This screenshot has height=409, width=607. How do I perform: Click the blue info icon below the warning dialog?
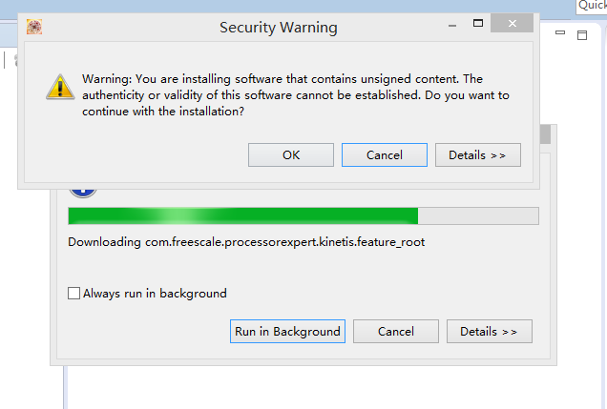(x=83, y=190)
